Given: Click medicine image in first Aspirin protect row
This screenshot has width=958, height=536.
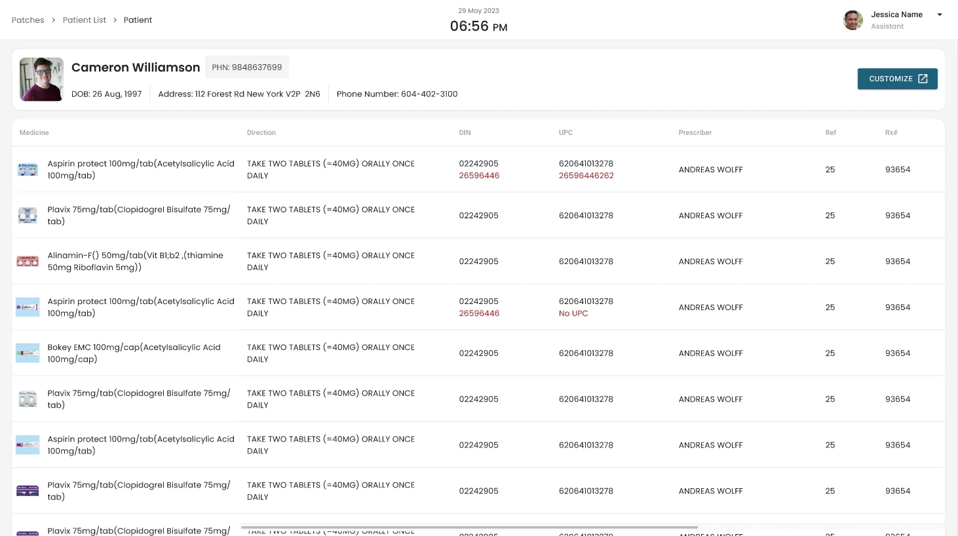Looking at the screenshot, I should pos(28,170).
